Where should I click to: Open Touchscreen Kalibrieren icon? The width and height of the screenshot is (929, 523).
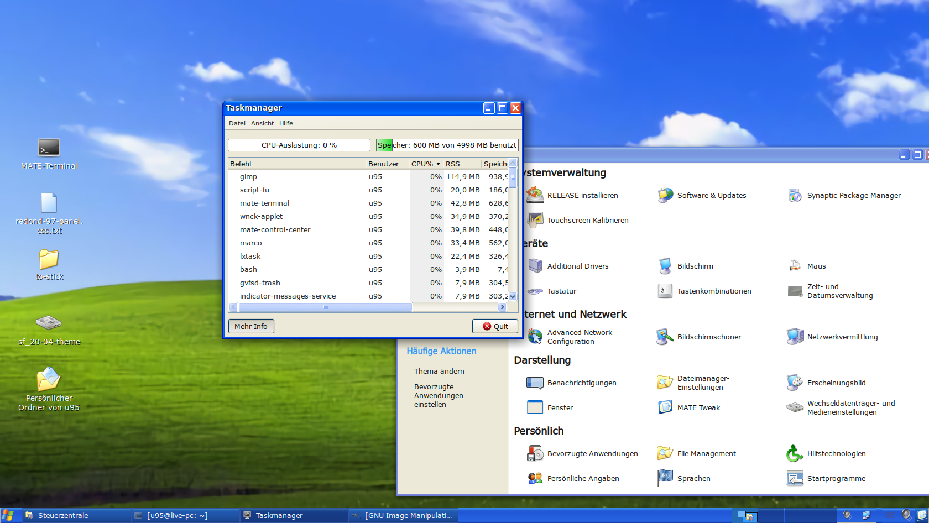(x=535, y=220)
